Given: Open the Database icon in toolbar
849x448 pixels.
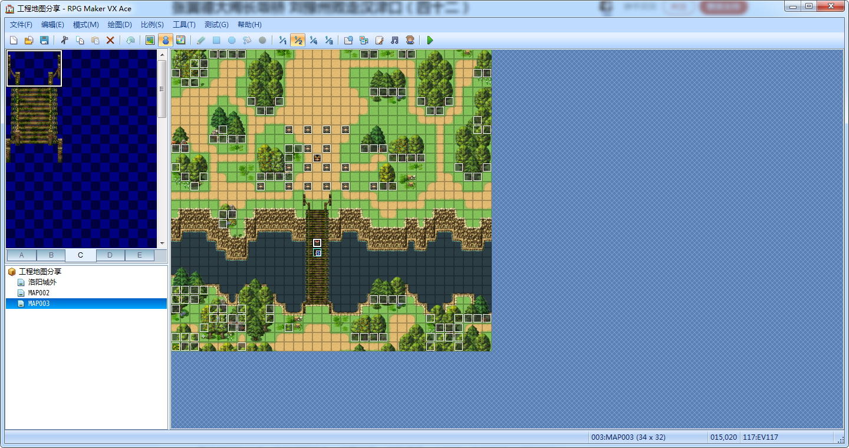Looking at the screenshot, I should 348,40.
